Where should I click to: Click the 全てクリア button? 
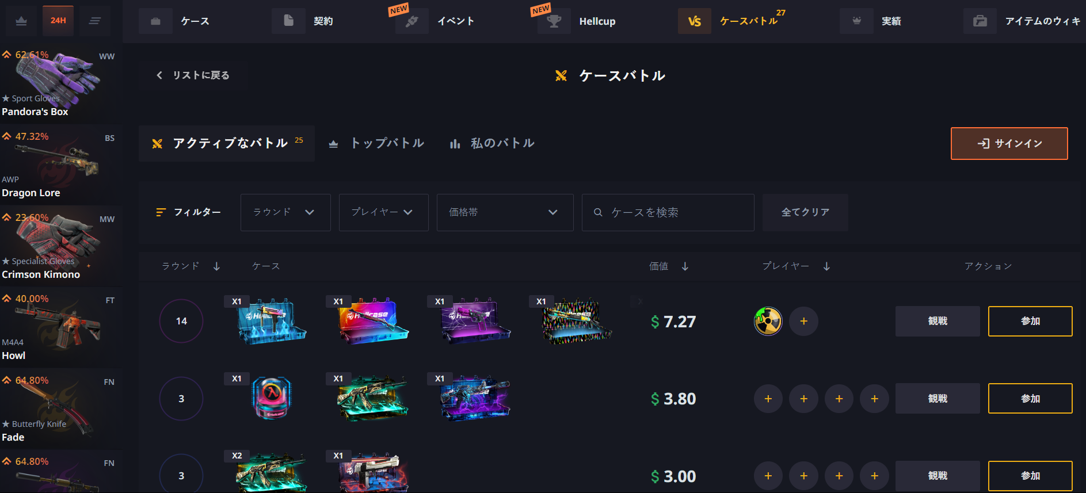click(805, 212)
